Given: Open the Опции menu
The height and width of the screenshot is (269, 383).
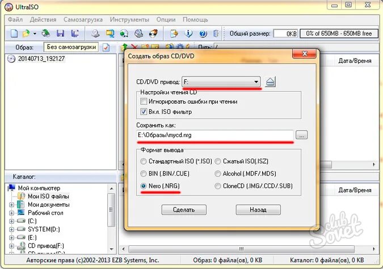Looking at the screenshot, I should (x=166, y=19).
